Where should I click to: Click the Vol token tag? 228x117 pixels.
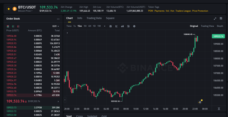167,11
